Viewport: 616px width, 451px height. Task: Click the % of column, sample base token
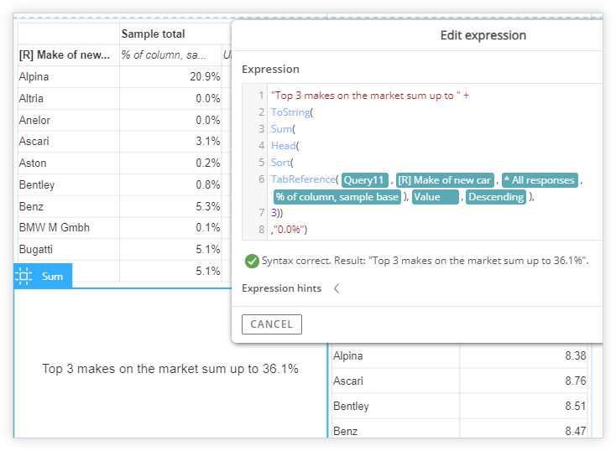337,197
